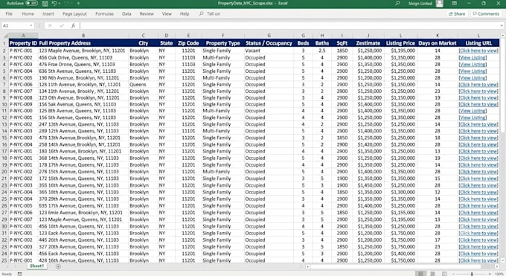The height and width of the screenshot is (276, 506).
Task: Click the user account avatar
Action: coord(439,4)
